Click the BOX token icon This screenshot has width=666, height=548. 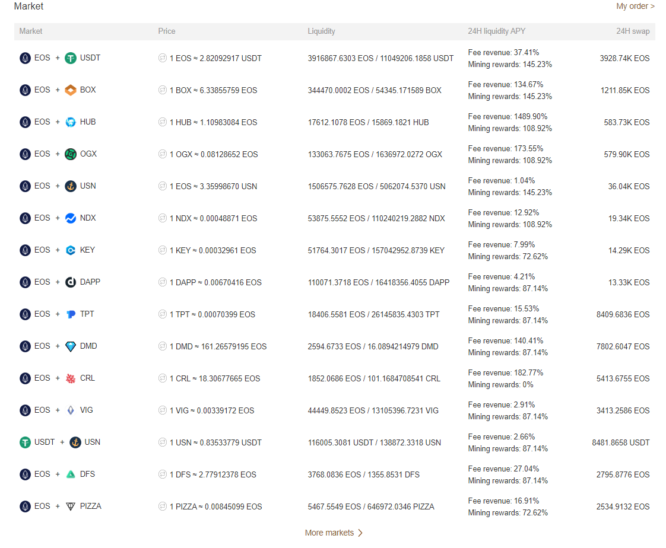[71, 90]
